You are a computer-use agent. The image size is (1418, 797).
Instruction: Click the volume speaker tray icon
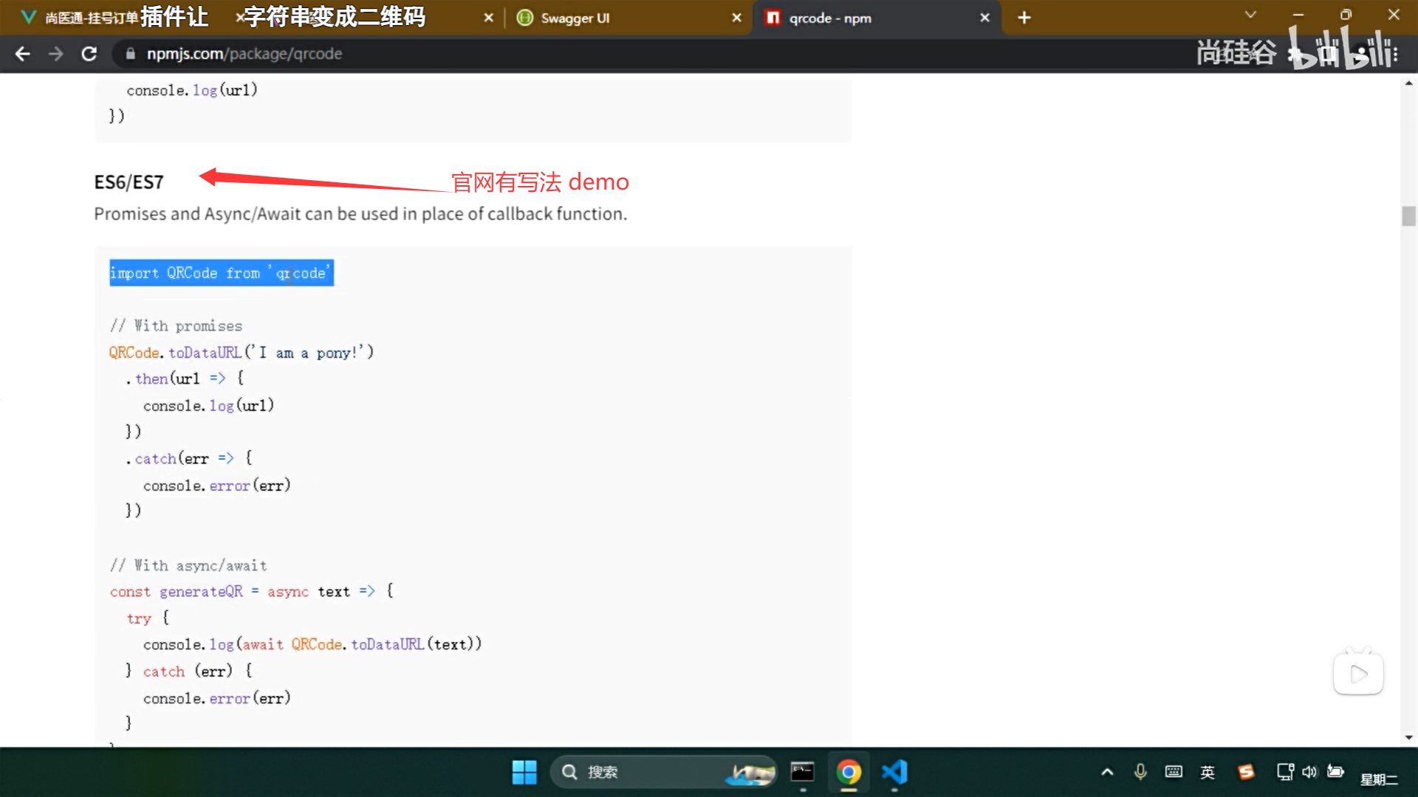(x=1309, y=772)
